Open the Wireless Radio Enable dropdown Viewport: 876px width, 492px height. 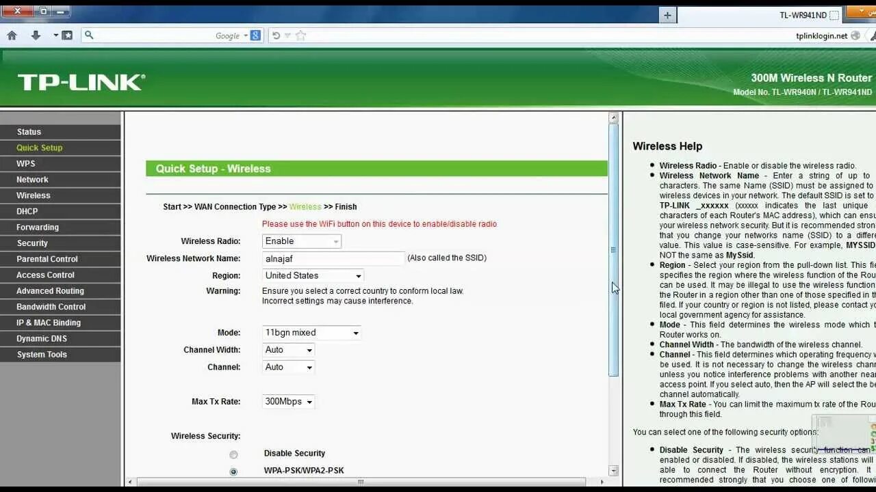(302, 241)
